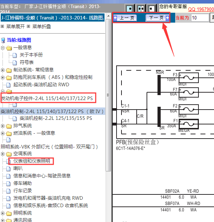Click folder icon of 燃油系统 - 一般信息

pos(9,133)
